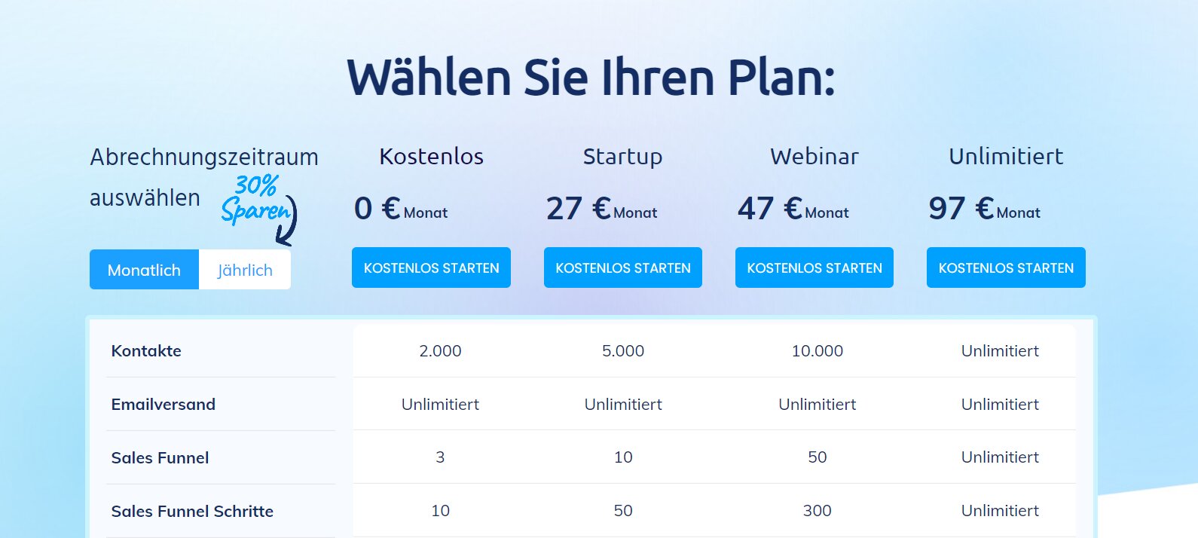Select Monatlich billing option
Image resolution: width=1198 pixels, height=538 pixels.
point(143,269)
